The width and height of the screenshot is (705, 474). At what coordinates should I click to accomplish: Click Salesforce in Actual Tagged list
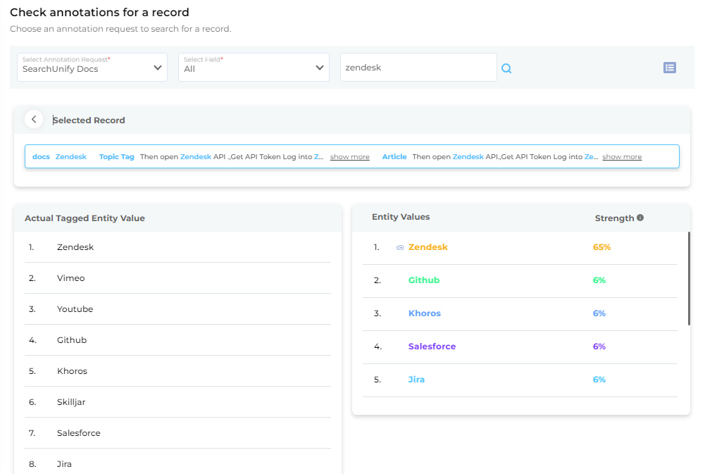coord(79,433)
